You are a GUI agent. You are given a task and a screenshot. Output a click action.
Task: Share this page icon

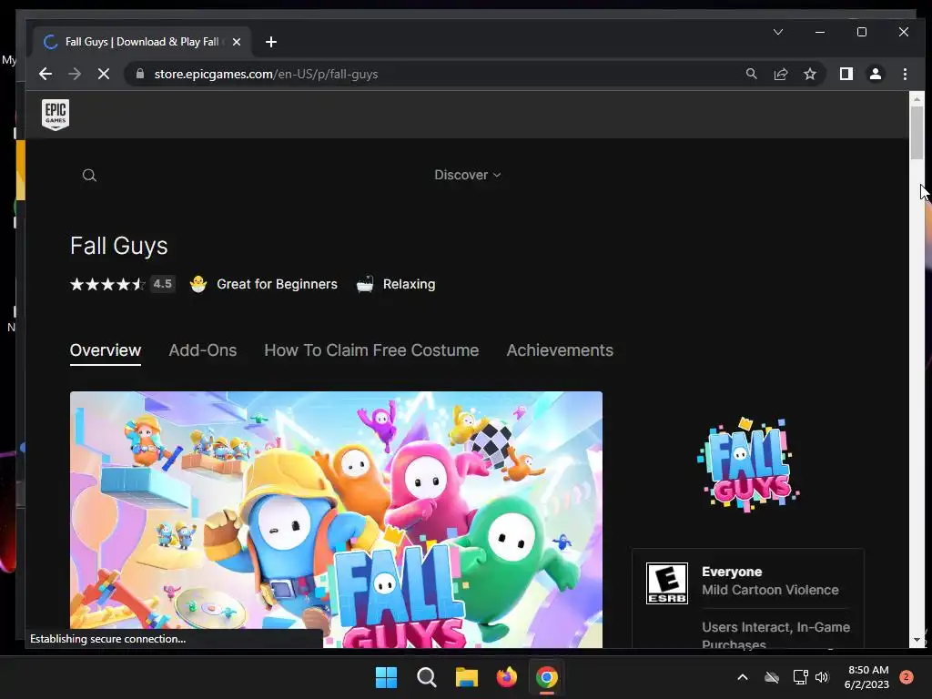pos(780,74)
